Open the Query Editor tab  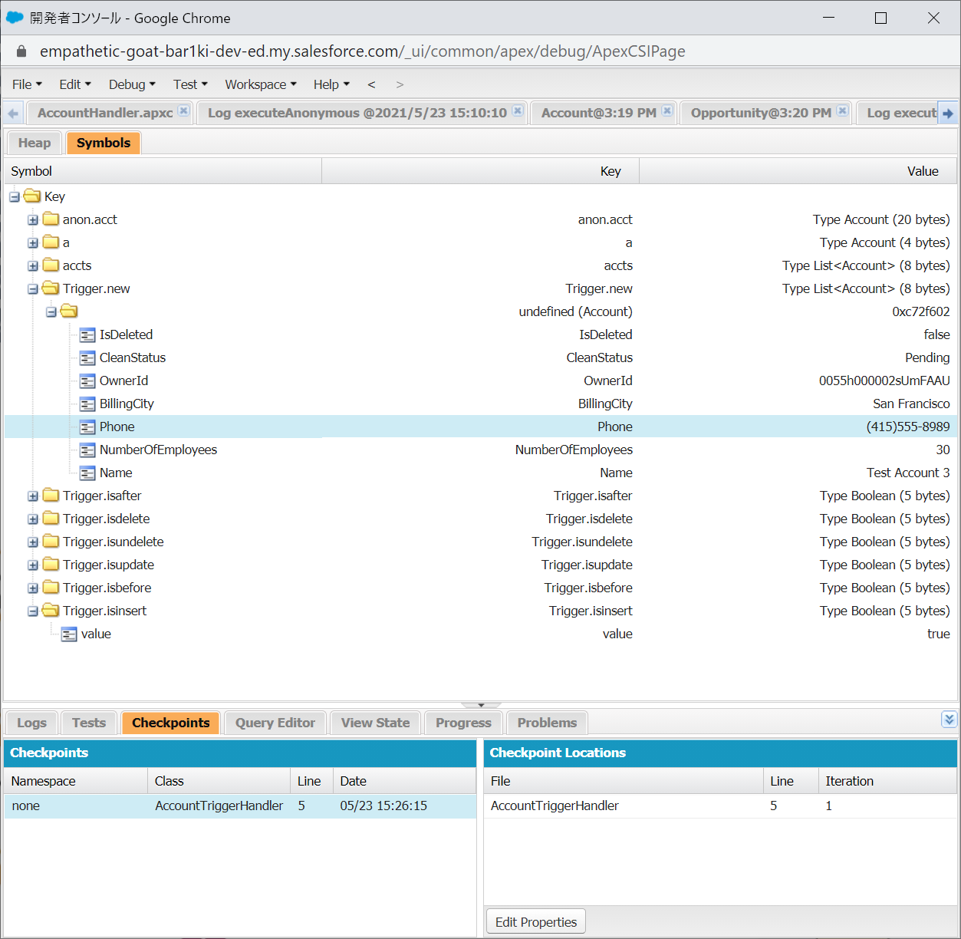pyautogui.click(x=275, y=723)
